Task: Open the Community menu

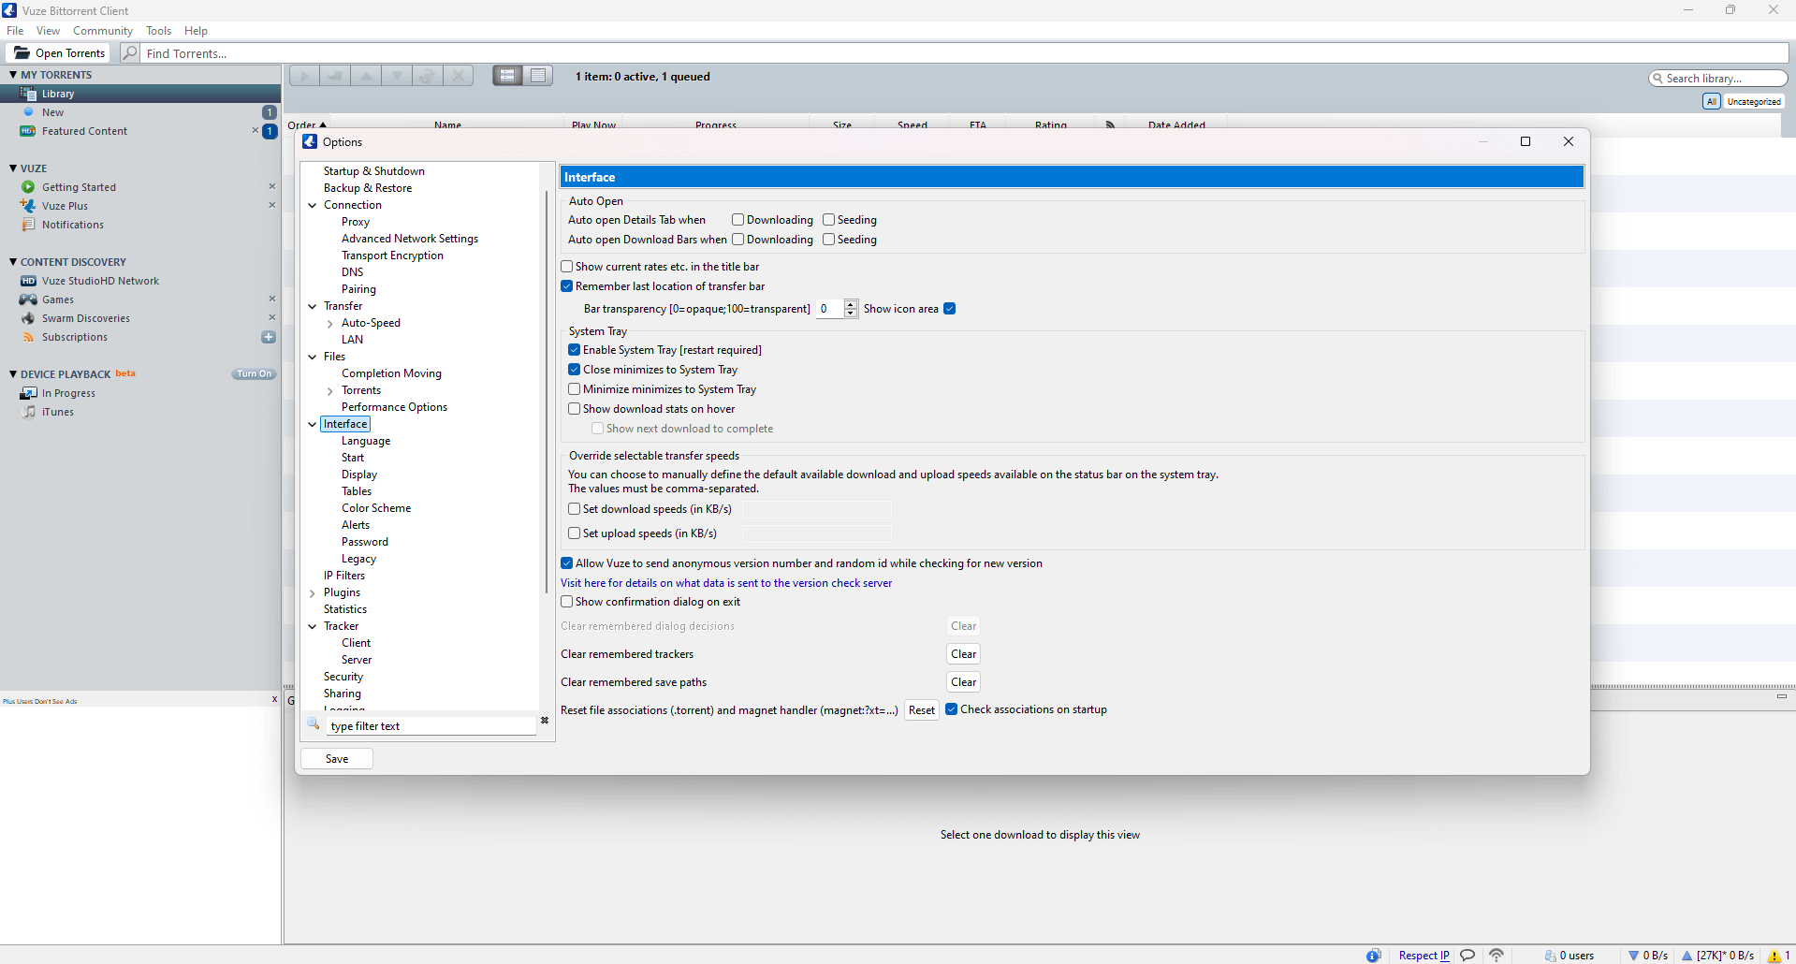Action: pos(103,31)
